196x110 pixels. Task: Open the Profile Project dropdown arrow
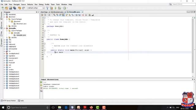67,8
